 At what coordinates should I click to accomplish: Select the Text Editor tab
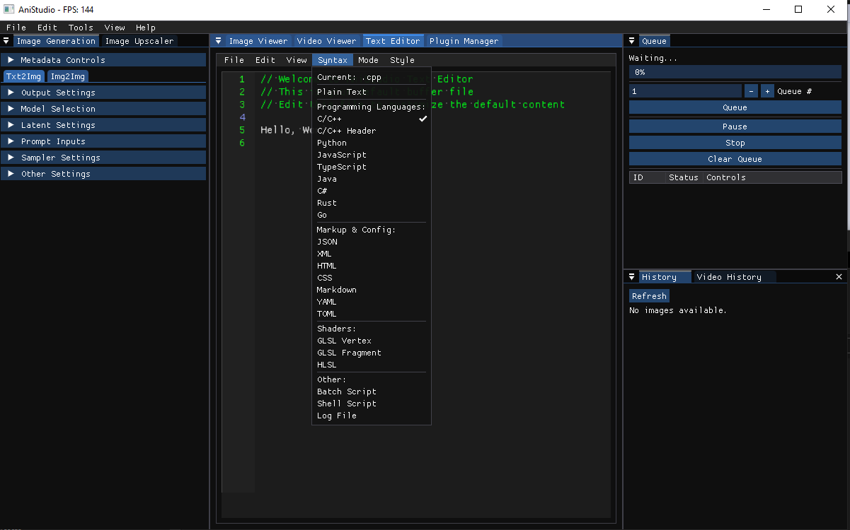(x=393, y=41)
